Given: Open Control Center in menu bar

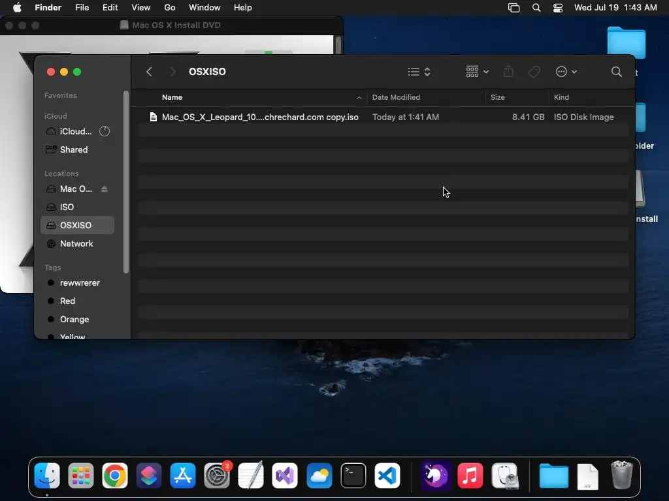Looking at the screenshot, I should pos(558,8).
